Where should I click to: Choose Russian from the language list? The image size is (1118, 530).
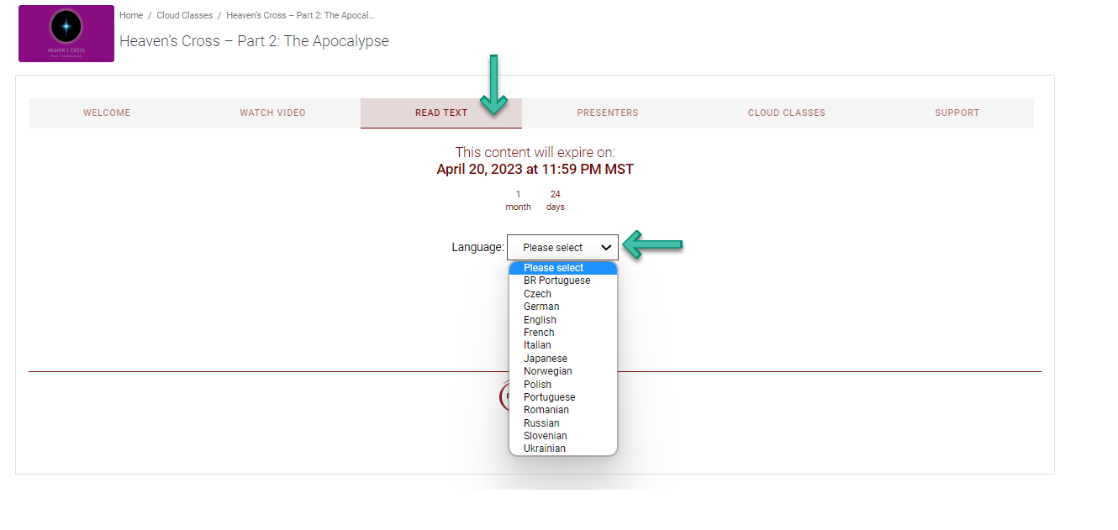563,423
